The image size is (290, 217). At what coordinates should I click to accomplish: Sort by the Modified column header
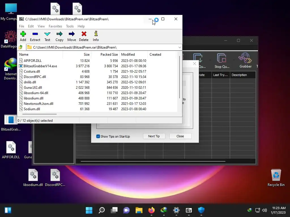click(x=134, y=55)
